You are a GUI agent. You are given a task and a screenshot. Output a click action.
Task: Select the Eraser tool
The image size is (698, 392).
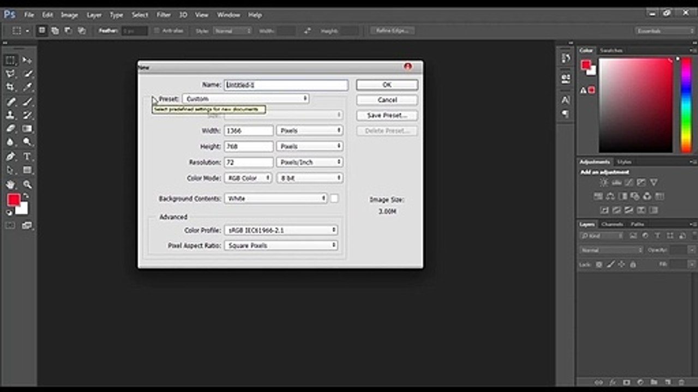[x=10, y=129]
